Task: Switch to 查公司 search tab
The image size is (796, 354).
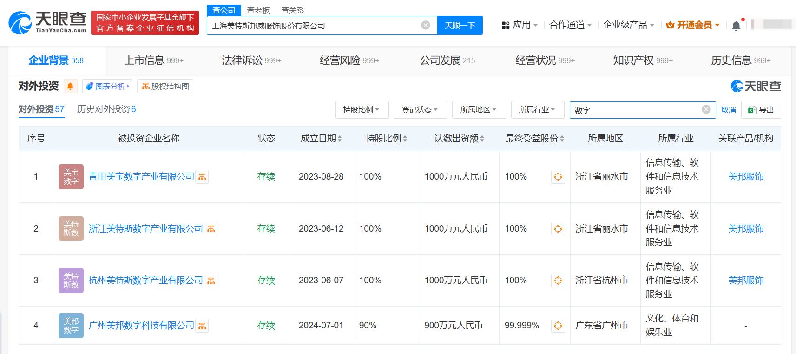Action: 224,10
